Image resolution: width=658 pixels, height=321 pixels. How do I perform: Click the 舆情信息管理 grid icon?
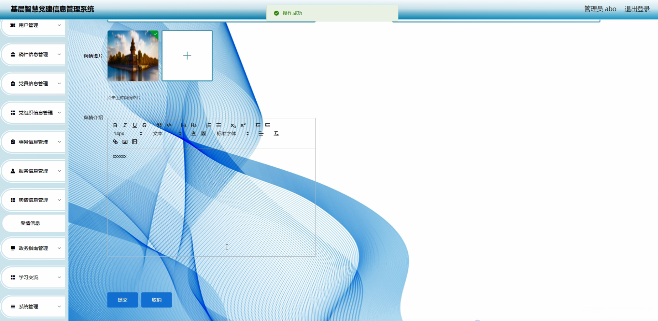coord(13,200)
